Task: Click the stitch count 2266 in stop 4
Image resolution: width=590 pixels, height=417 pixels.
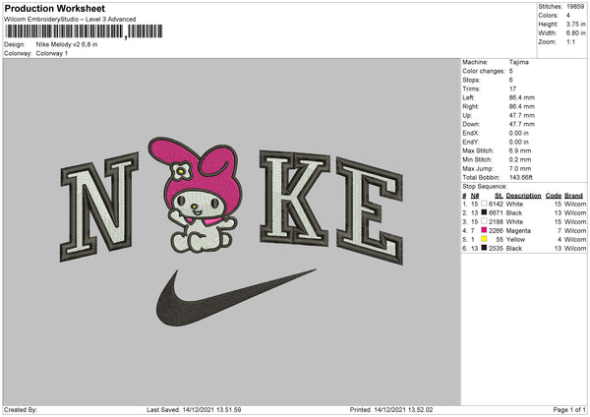Action: point(496,231)
